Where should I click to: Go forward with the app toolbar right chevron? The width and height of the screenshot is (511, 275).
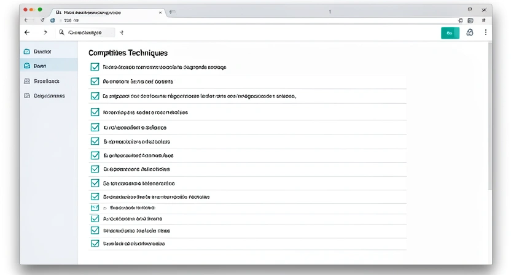(45, 33)
